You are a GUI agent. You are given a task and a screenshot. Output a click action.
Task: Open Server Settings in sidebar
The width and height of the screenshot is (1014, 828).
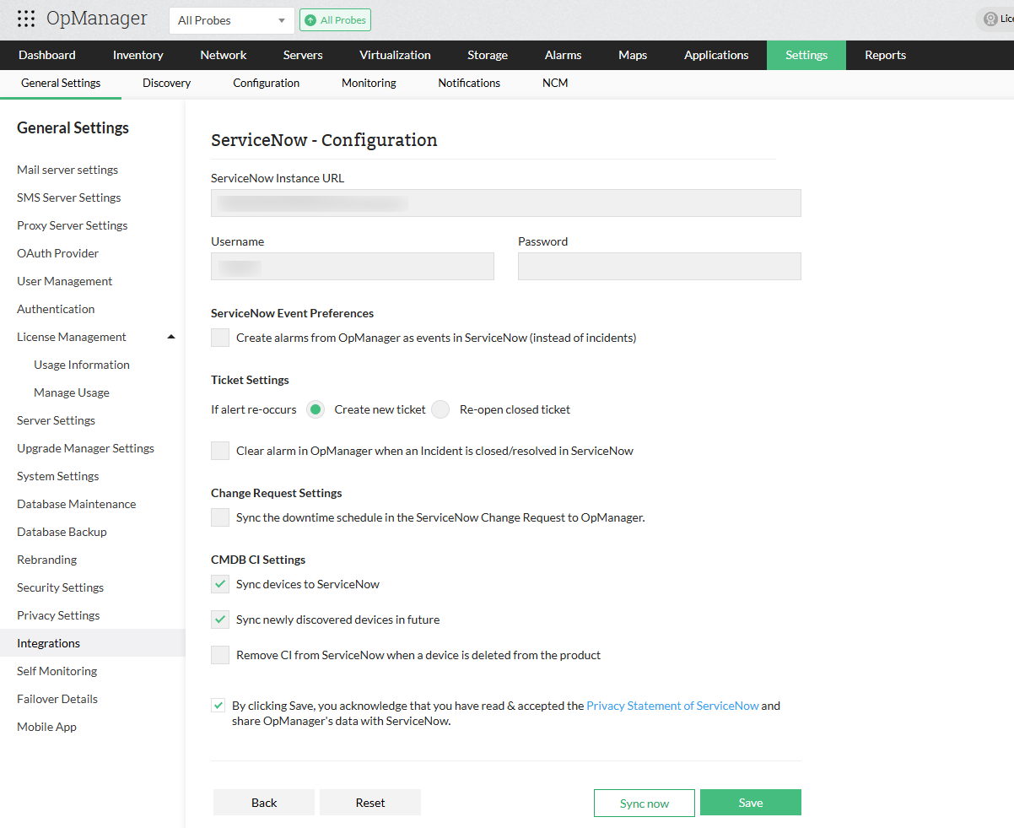click(x=57, y=420)
